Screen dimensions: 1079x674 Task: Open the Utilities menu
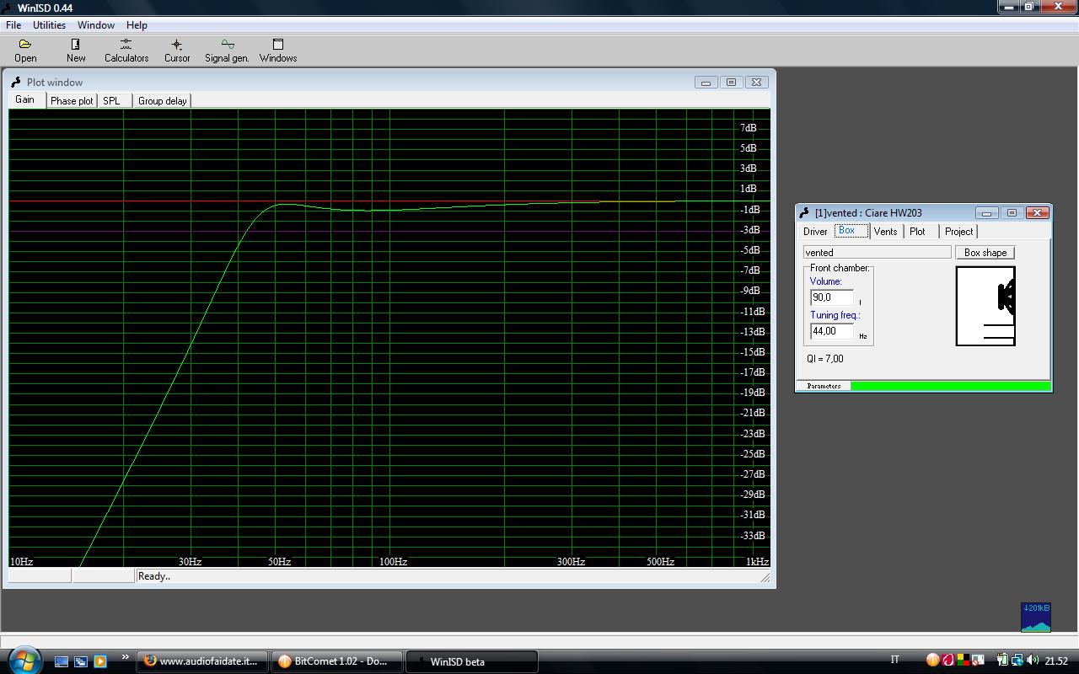pos(49,25)
